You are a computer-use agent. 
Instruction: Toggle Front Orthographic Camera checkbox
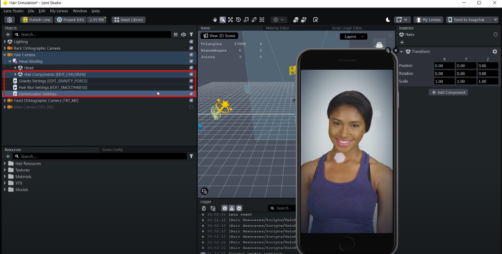[x=191, y=100]
